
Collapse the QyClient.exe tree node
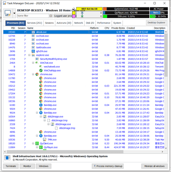pyautogui.click(x=33, y=143)
